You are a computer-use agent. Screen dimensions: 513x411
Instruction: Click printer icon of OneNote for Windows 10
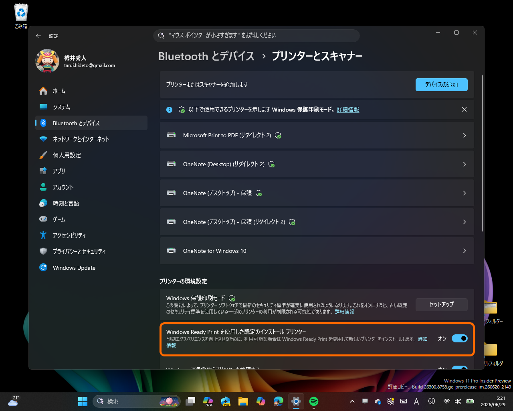coord(171,251)
